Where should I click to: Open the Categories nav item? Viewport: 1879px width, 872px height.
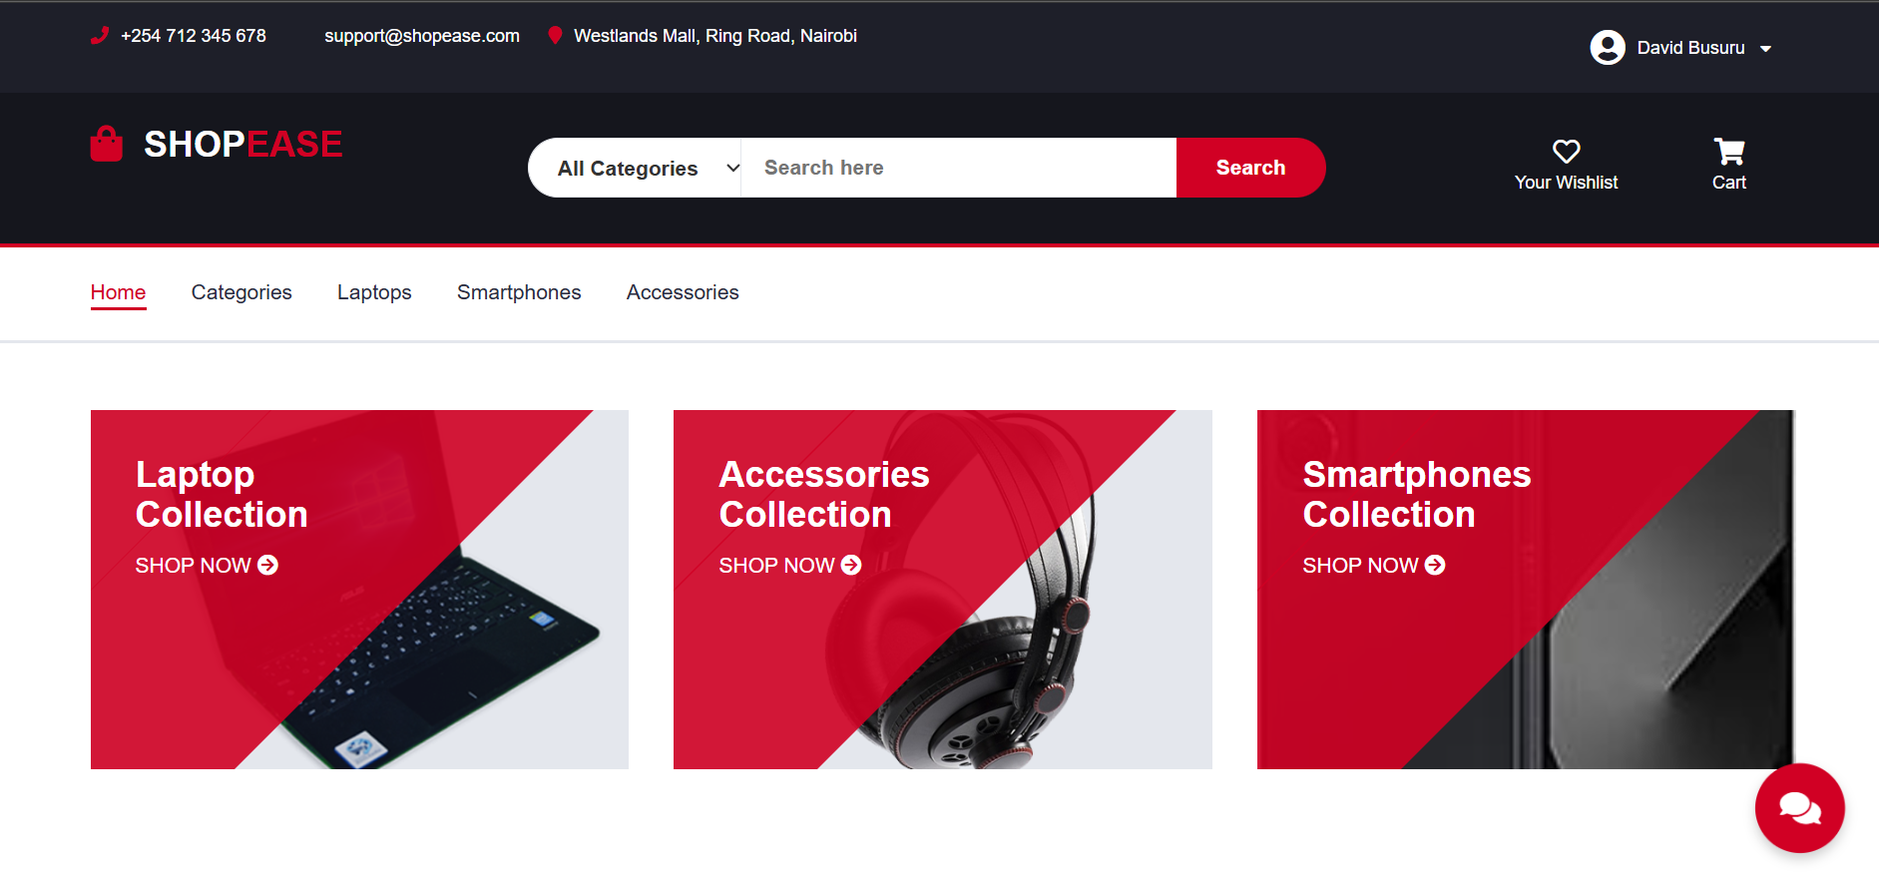[x=241, y=292]
